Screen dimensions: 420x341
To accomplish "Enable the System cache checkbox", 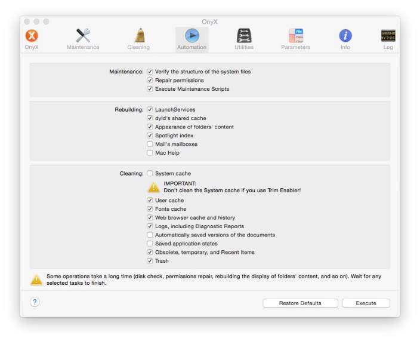I will [x=150, y=174].
